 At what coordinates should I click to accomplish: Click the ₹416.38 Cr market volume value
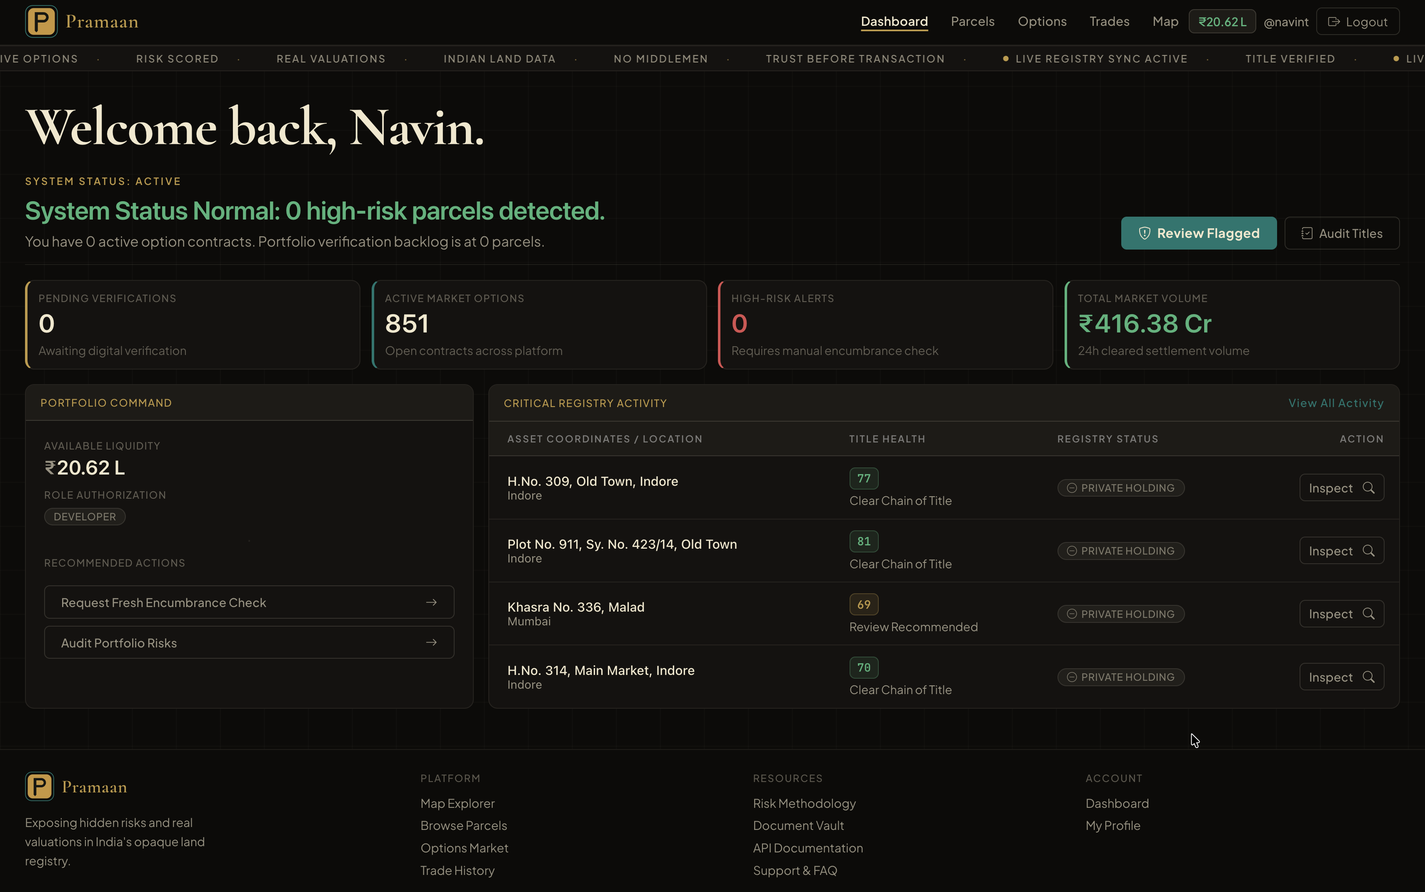pos(1144,323)
